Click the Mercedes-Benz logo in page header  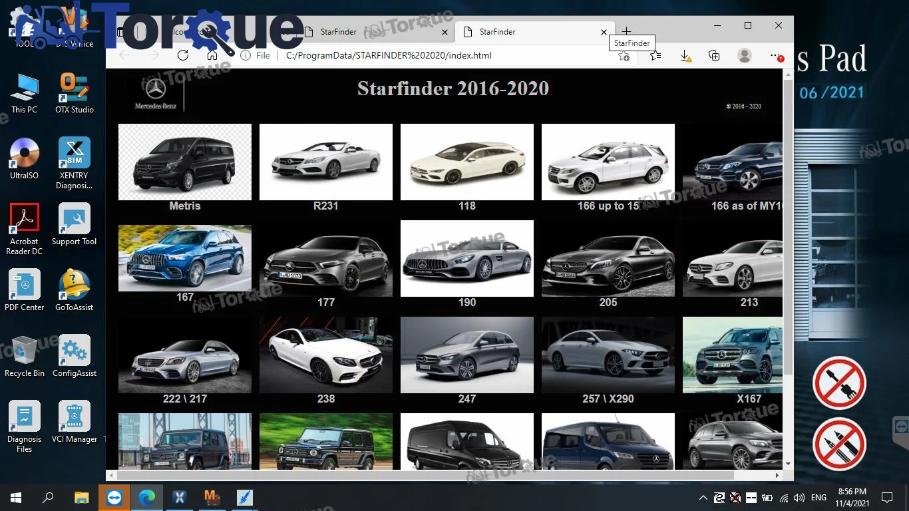pyautogui.click(x=156, y=94)
